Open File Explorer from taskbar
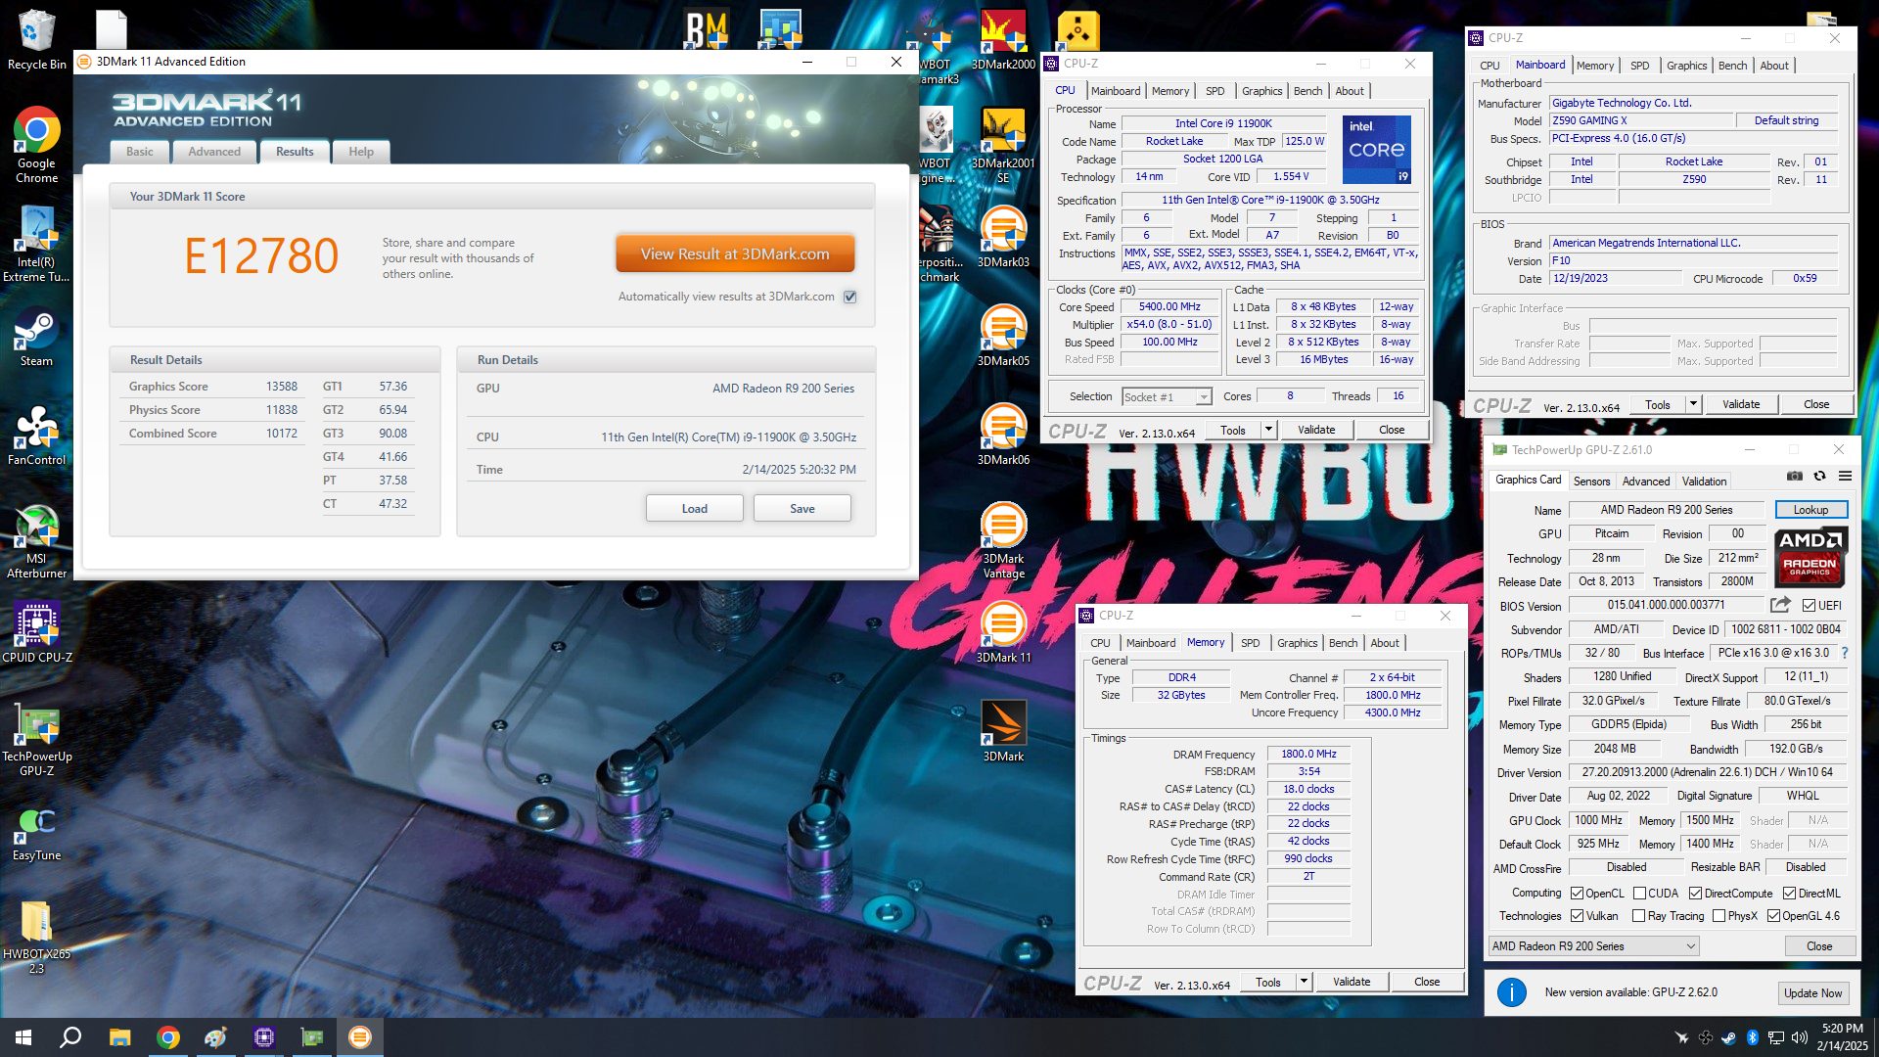1879x1057 pixels. point(119,1037)
